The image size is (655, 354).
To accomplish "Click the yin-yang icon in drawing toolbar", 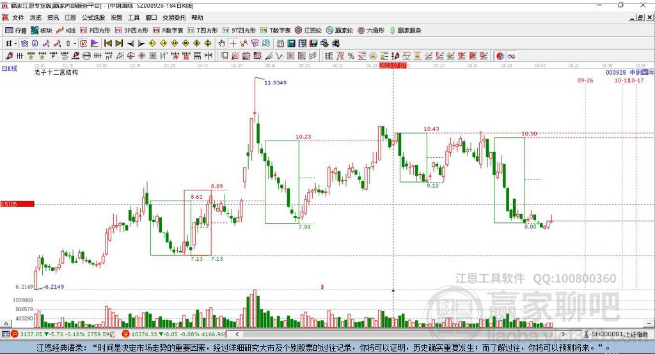I will [x=500, y=56].
